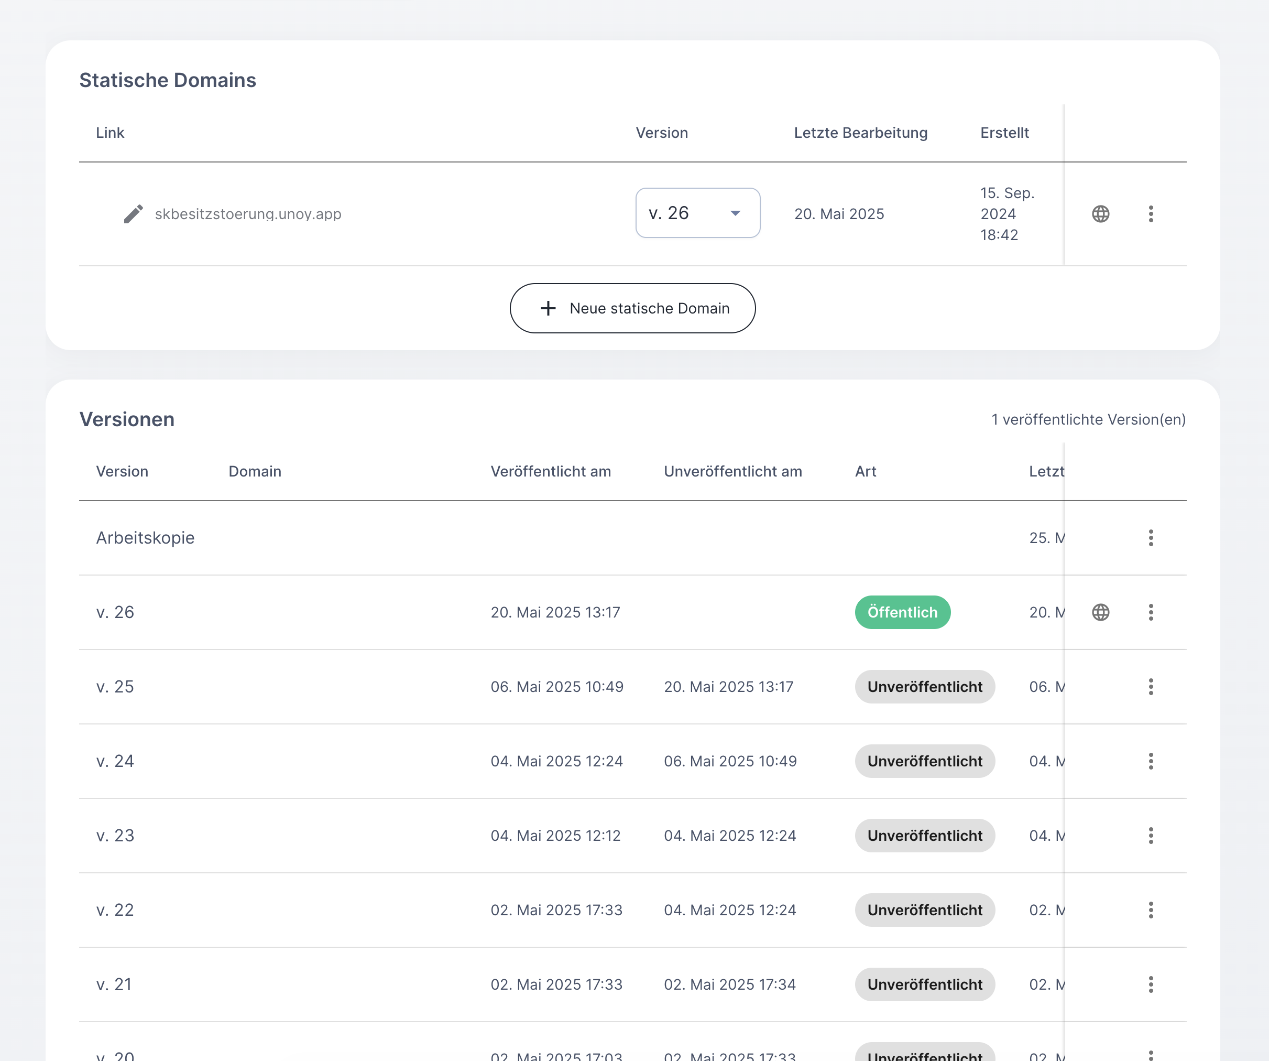The height and width of the screenshot is (1061, 1269).
Task: Click 1 veröffentlichte Version(en) text
Action: pos(1088,419)
